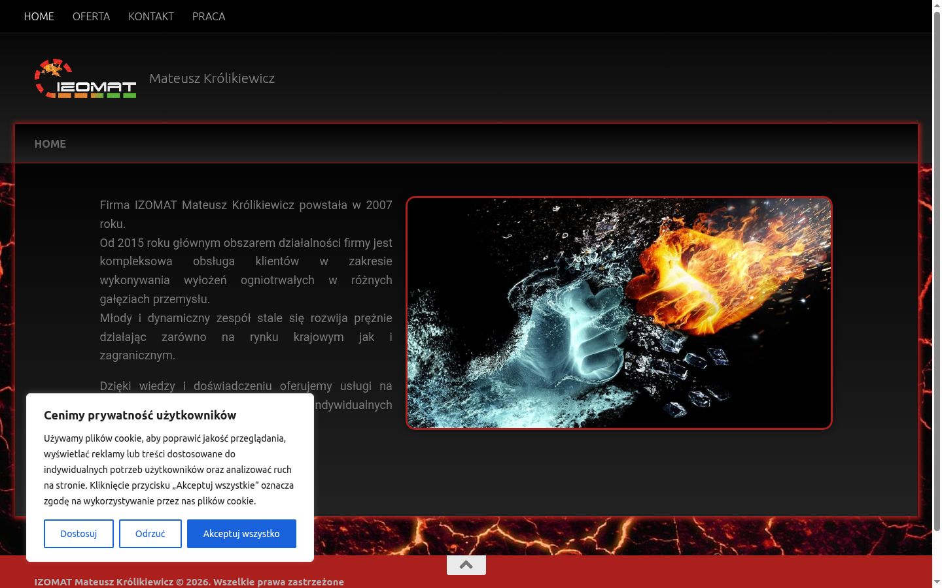This screenshot has width=942, height=588.
Task: Open the HOME menu item
Action: coord(39,16)
